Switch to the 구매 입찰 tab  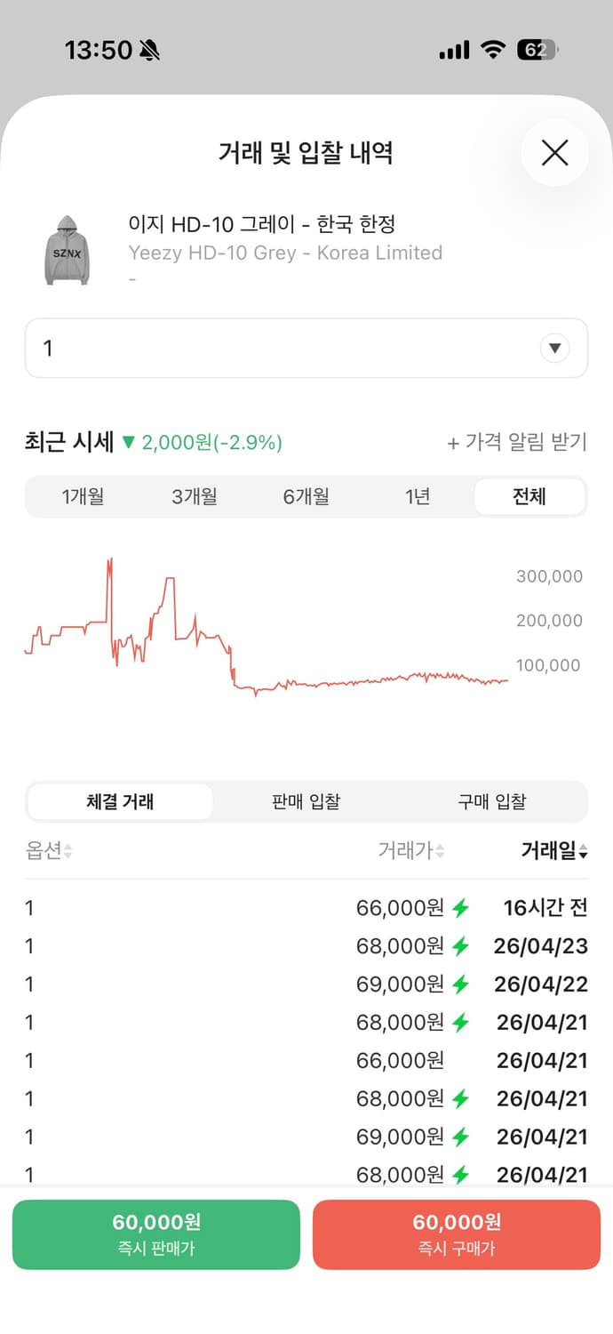[492, 801]
